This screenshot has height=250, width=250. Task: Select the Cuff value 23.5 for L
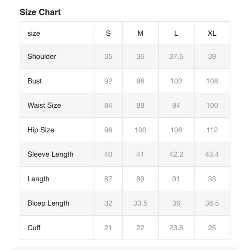coord(176,228)
